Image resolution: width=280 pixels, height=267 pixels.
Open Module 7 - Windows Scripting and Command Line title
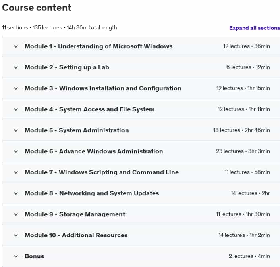pyautogui.click(x=102, y=172)
